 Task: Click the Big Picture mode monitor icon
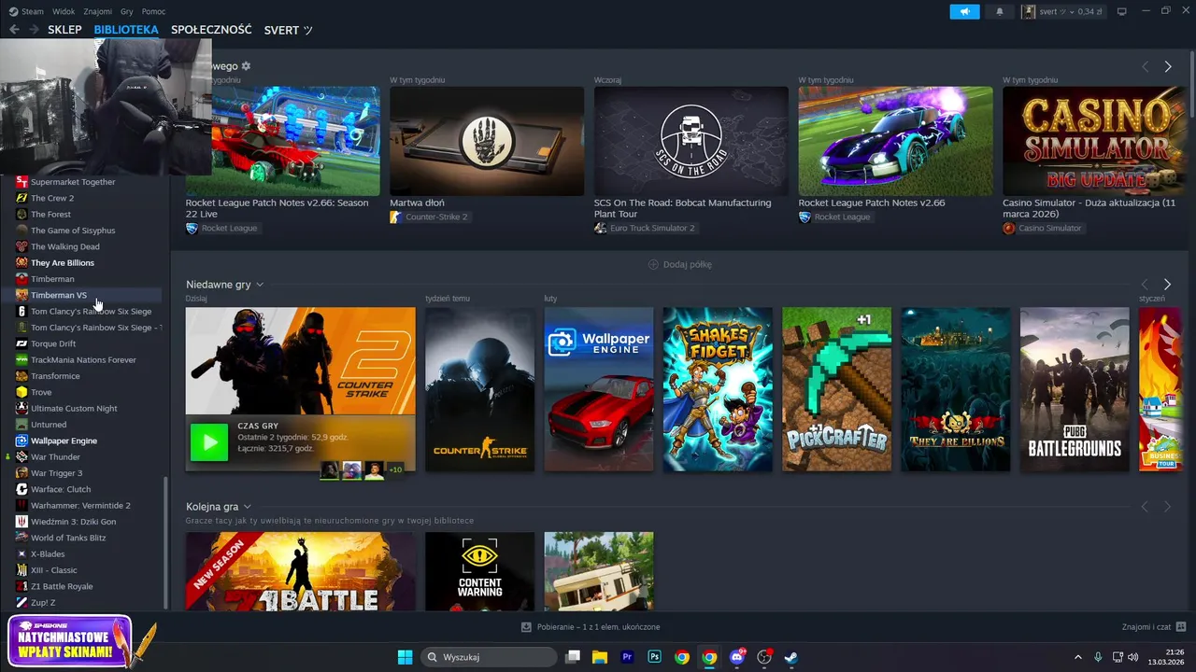[1122, 11]
